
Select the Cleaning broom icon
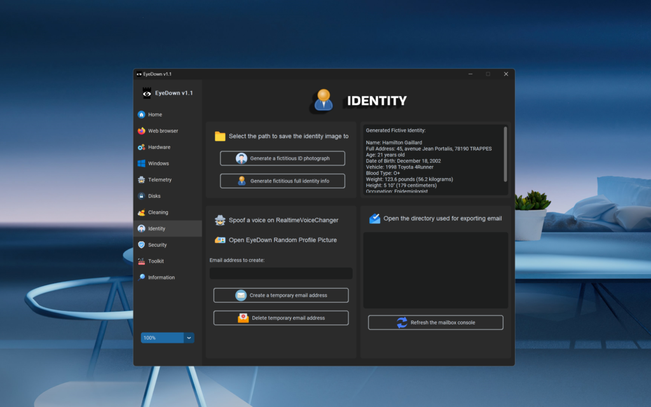coord(141,212)
